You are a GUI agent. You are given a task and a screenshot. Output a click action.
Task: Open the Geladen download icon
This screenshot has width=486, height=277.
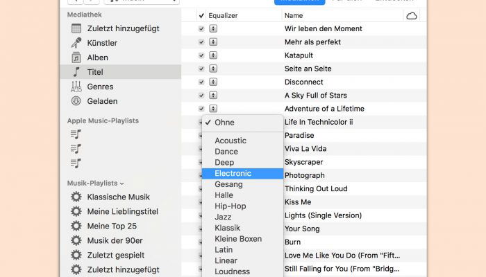pyautogui.click(x=76, y=101)
